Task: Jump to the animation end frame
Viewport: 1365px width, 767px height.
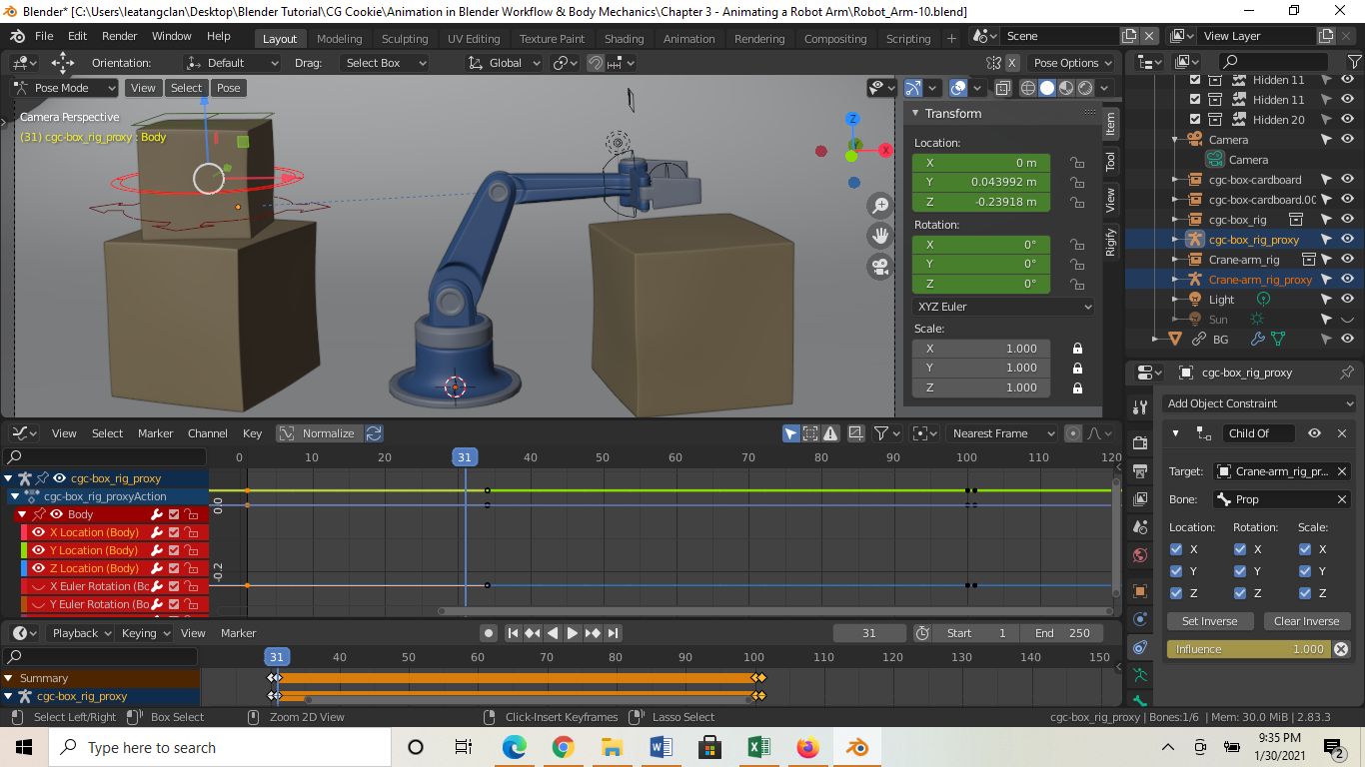Action: 614,633
